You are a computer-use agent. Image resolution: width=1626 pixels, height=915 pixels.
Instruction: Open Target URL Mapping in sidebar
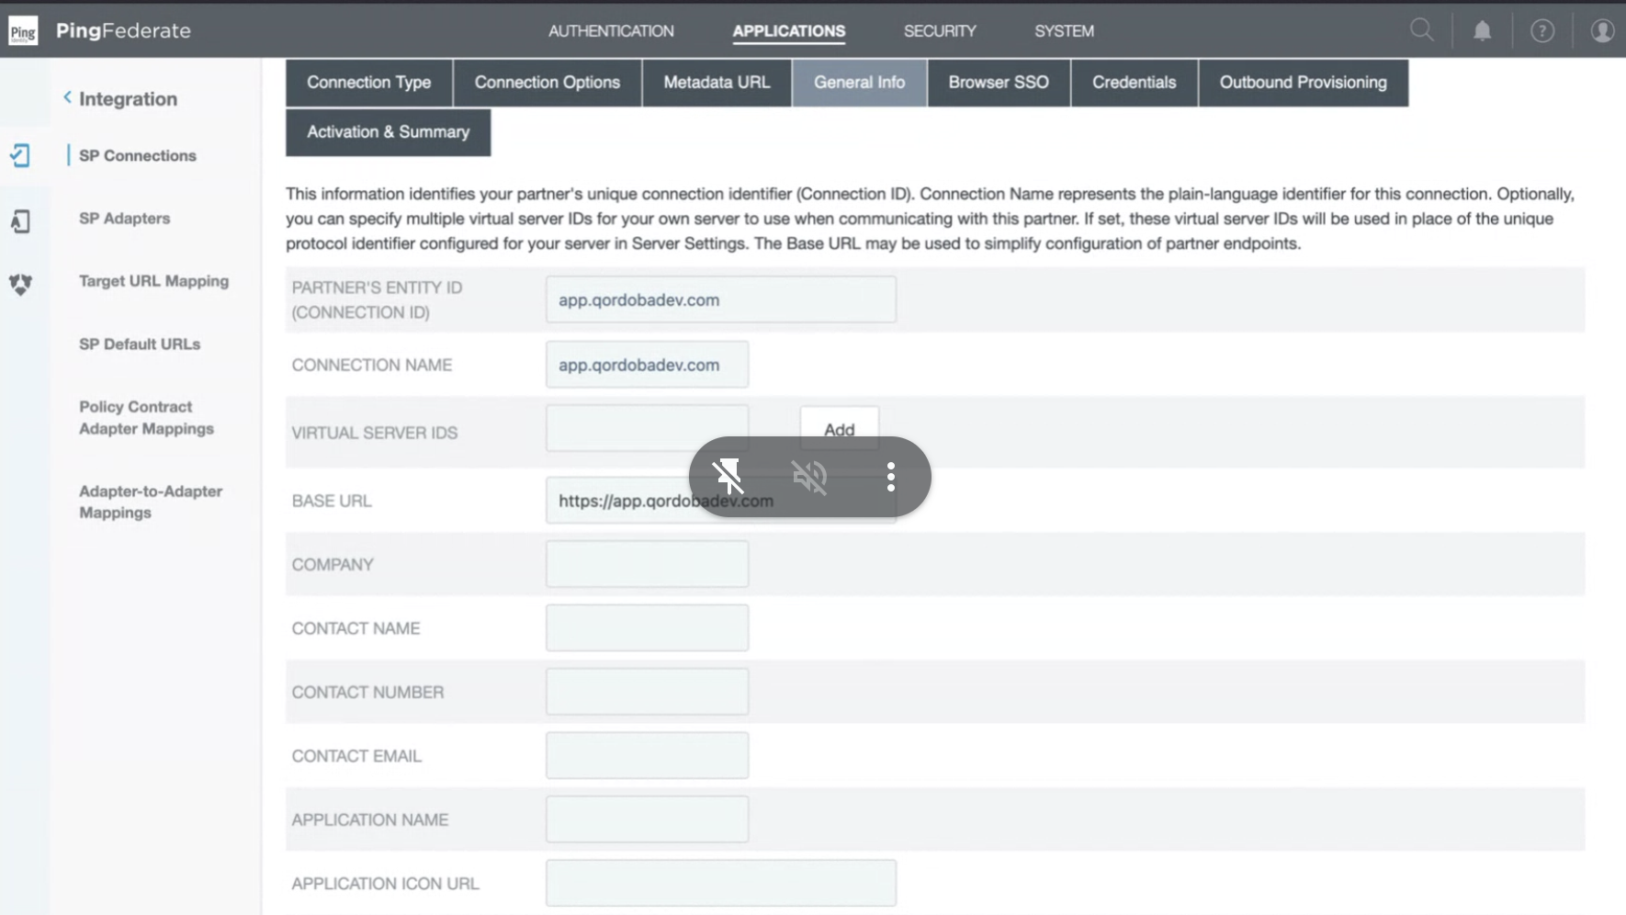(153, 281)
